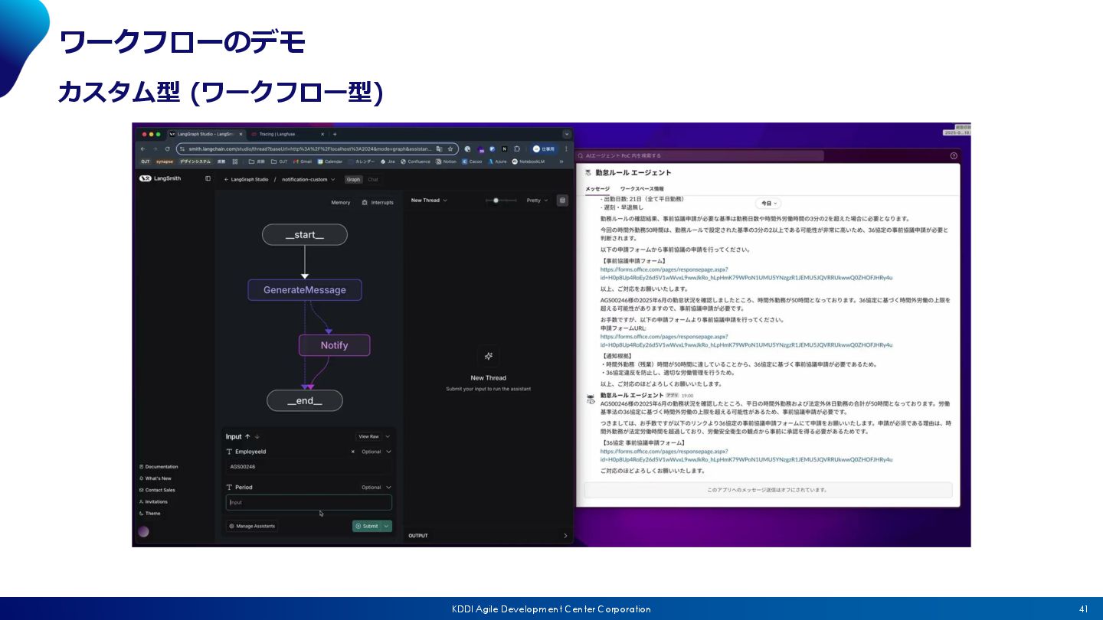Open the user avatar in LangSmith sidebar
The width and height of the screenshot is (1103, 620).
(x=143, y=531)
